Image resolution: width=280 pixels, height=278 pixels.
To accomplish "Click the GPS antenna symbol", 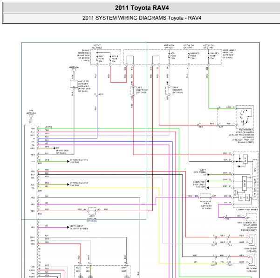I will coord(31,117).
